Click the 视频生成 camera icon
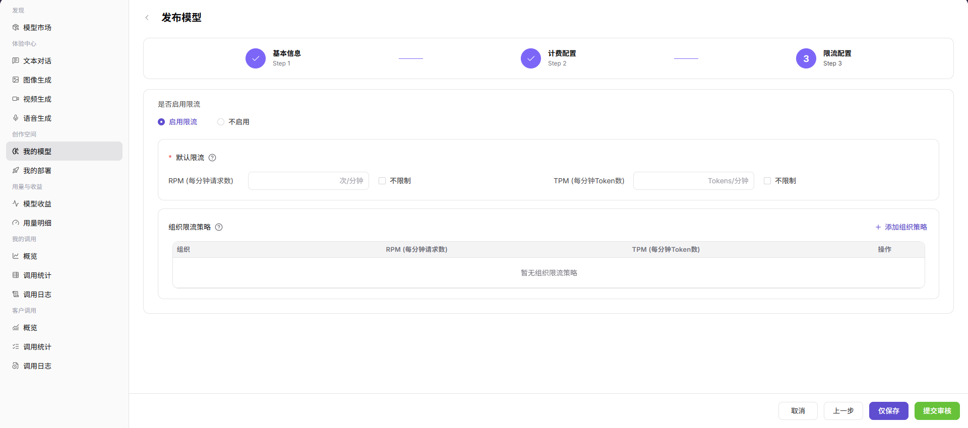This screenshot has height=428, width=968. point(16,99)
